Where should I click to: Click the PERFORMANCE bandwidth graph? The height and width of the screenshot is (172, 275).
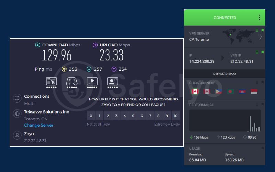(x=225, y=121)
